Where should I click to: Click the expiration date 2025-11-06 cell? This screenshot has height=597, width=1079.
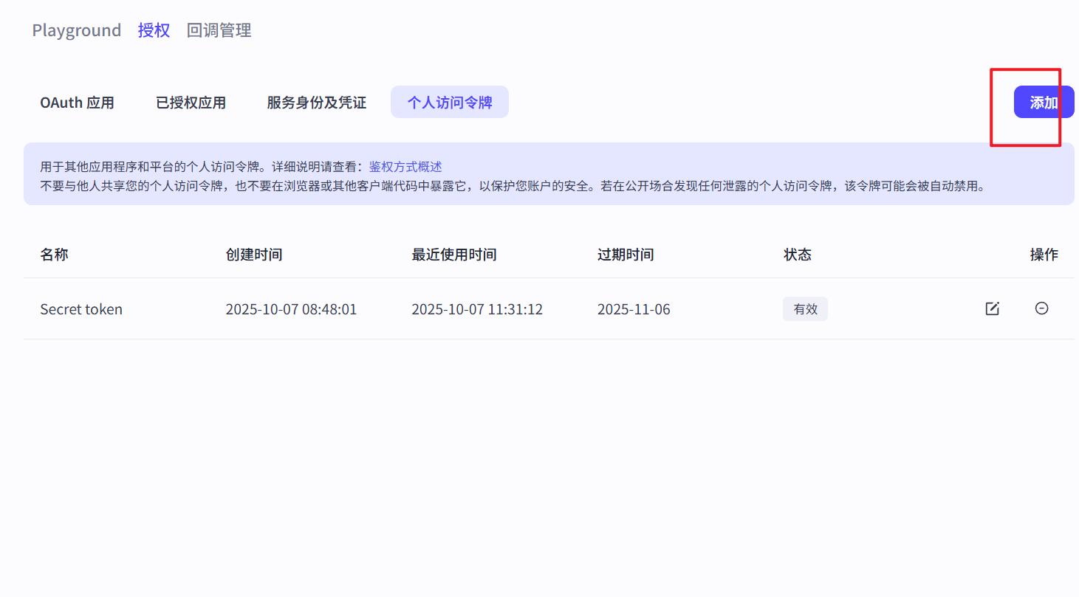click(x=634, y=308)
